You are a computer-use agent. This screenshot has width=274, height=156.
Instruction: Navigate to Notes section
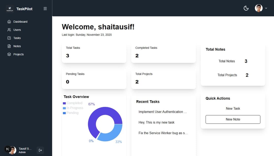point(17,46)
